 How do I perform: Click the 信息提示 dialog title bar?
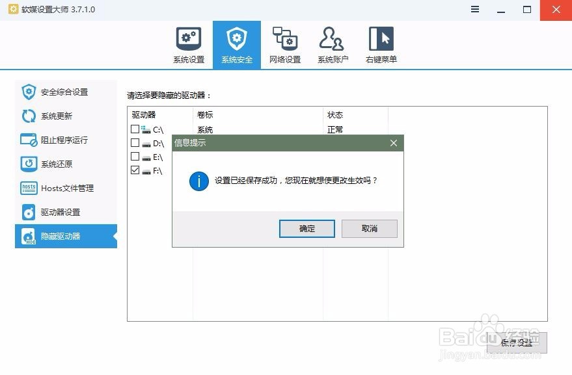point(288,143)
